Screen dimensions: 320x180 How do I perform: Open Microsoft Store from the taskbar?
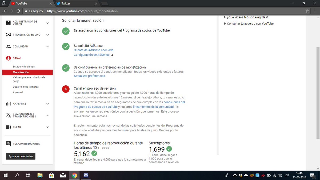tap(51, 175)
